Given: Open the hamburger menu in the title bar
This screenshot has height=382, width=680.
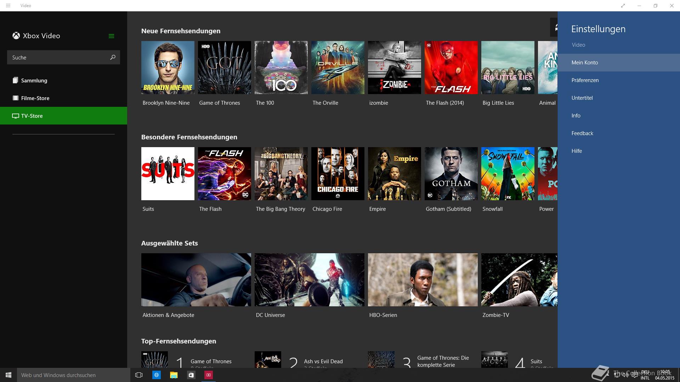Looking at the screenshot, I should (x=8, y=6).
